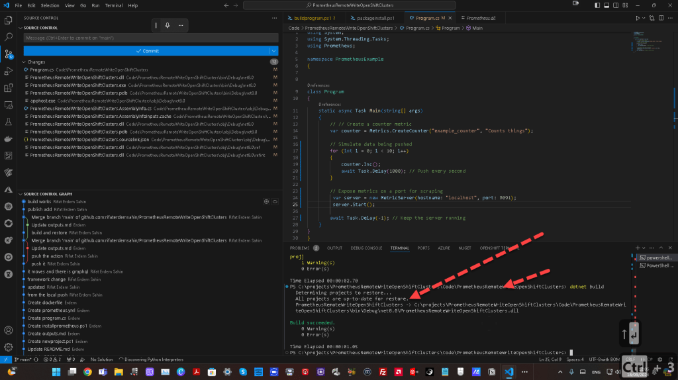Click the sync changes icon in status bar
678x380 pixels.
coord(36,359)
